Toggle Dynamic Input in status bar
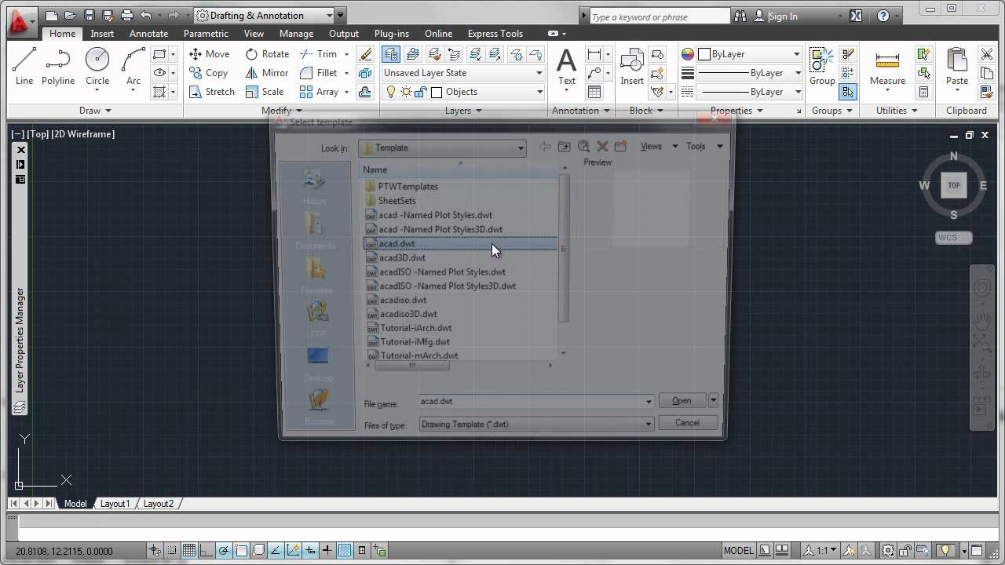 [310, 551]
